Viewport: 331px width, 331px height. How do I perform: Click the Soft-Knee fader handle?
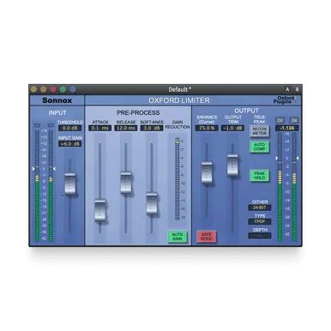tap(152, 203)
